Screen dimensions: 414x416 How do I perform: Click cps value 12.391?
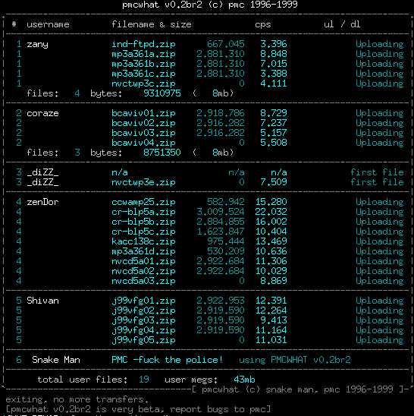click(271, 301)
